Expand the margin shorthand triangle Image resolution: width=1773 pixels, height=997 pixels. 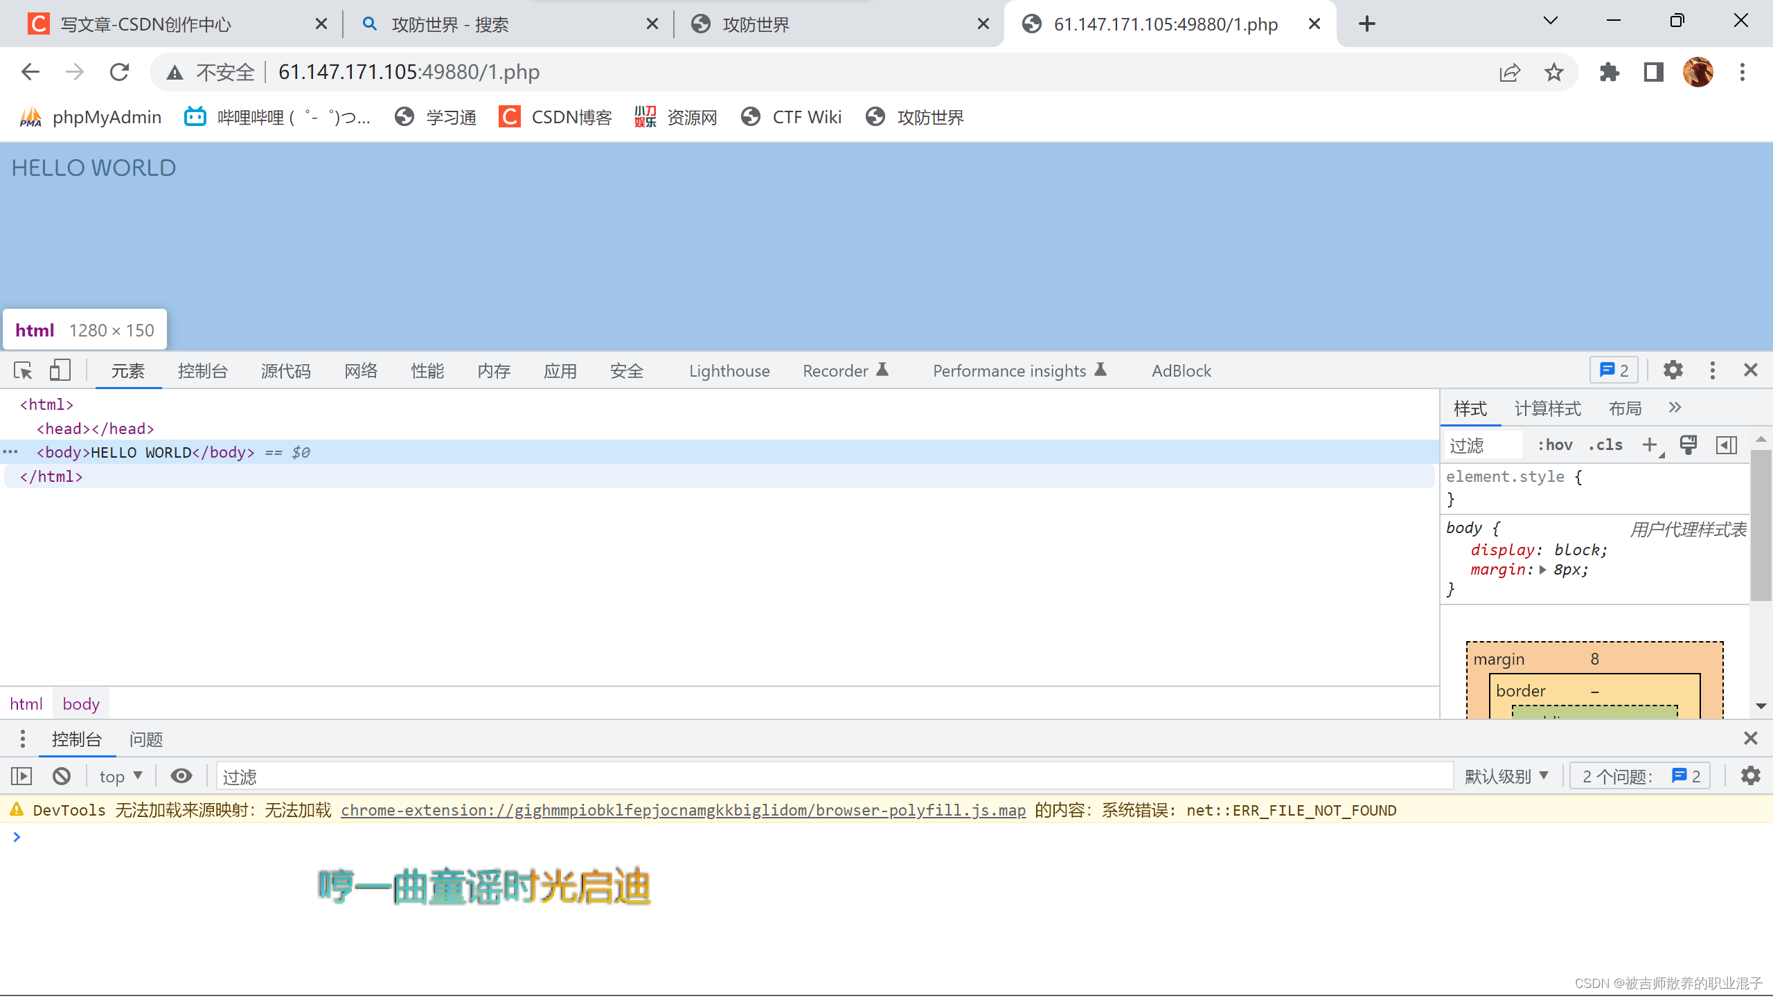pyautogui.click(x=1542, y=570)
